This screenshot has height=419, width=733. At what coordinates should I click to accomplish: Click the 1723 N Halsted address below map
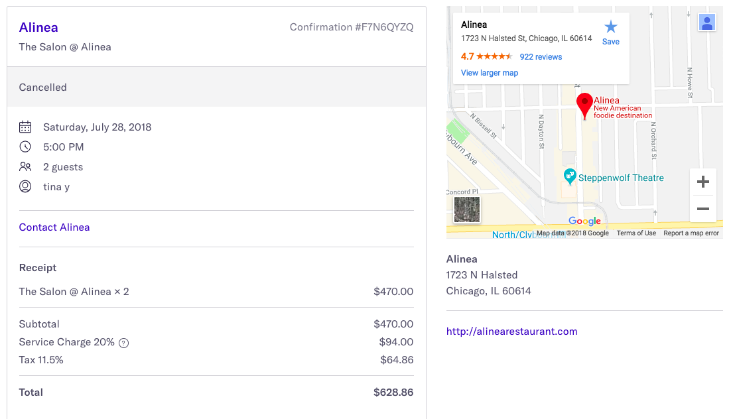482,275
